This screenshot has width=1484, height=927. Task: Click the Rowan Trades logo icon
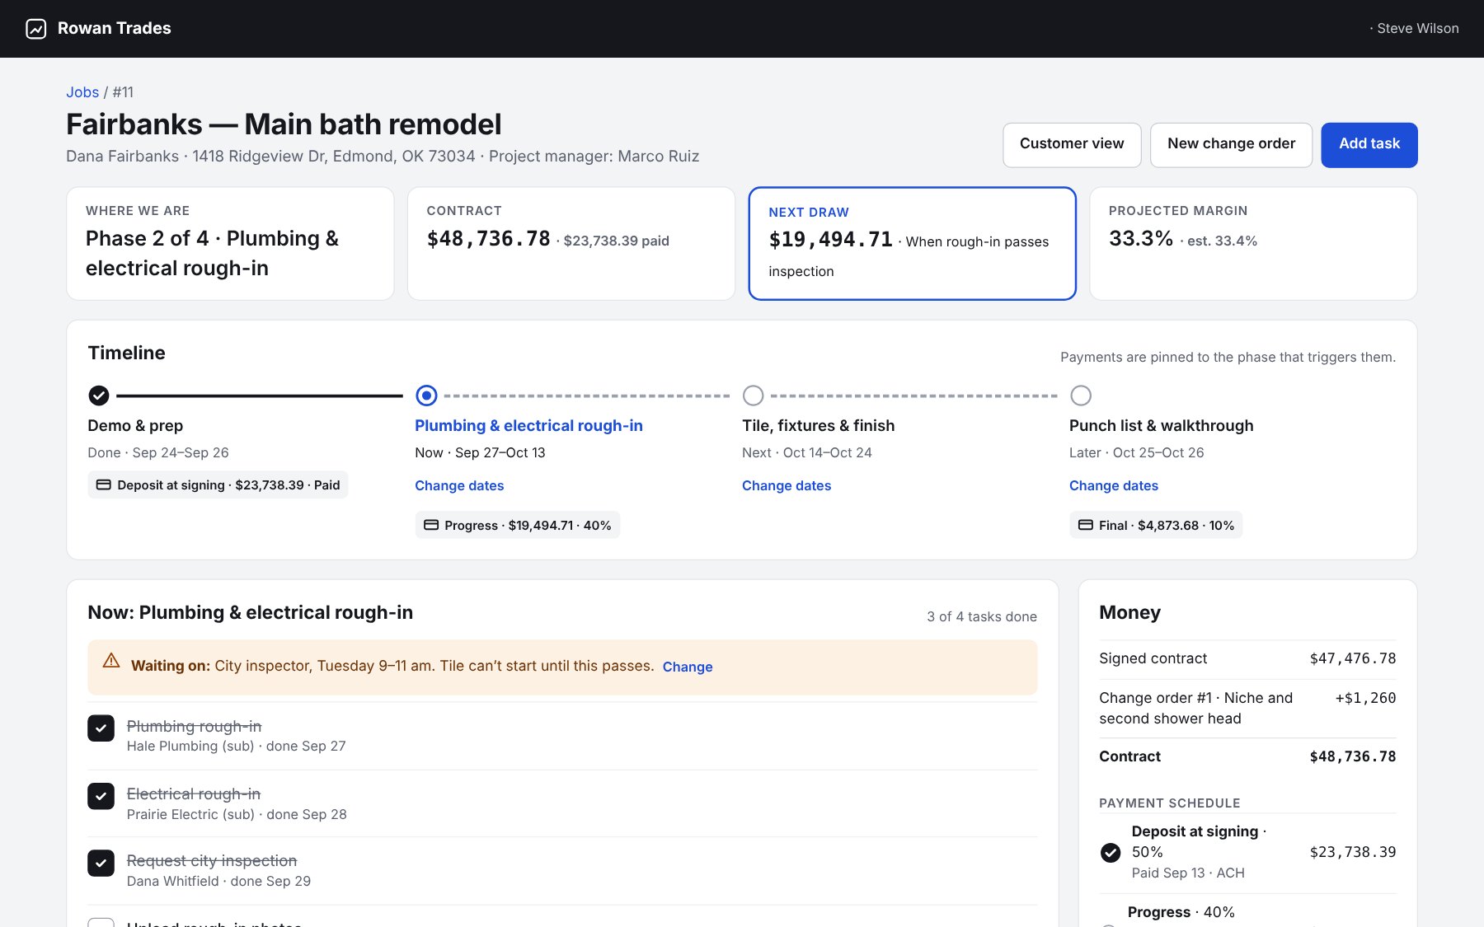coord(35,29)
